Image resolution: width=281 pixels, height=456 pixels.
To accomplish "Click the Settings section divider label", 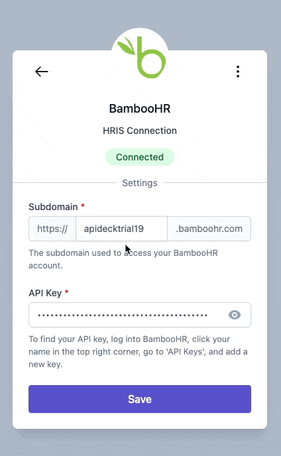I will 140,183.
